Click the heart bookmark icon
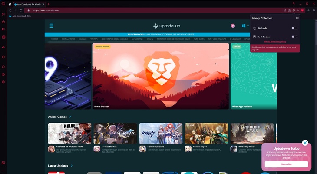The height and width of the screenshot is (174, 317). coord(302,10)
